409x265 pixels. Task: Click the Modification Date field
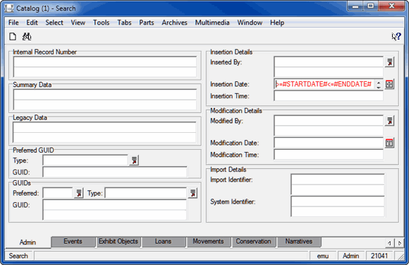click(x=329, y=143)
